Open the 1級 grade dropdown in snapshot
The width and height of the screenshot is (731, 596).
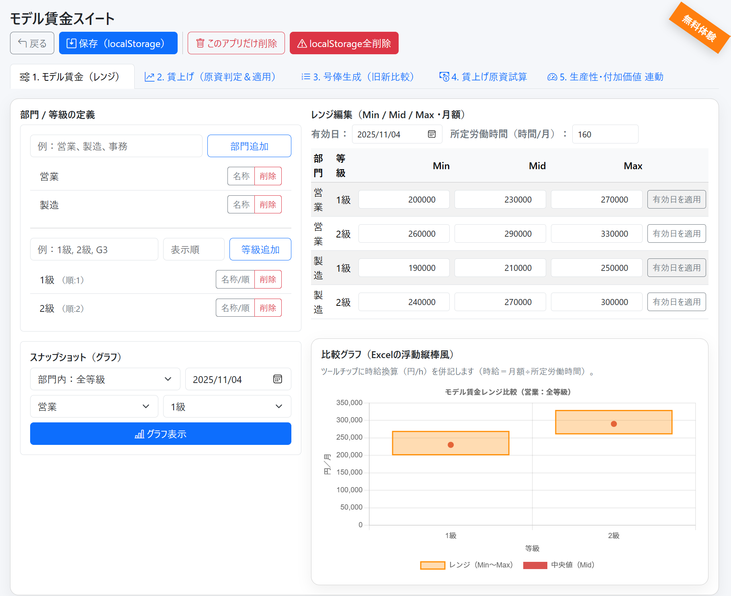227,407
